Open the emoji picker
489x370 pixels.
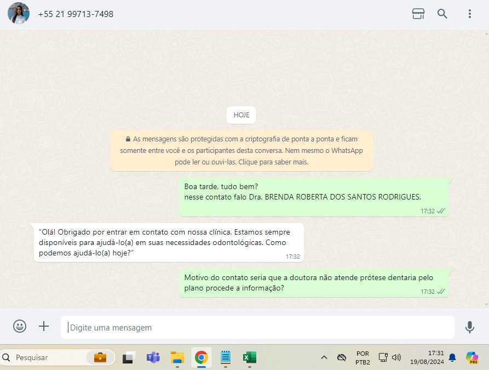pos(20,327)
